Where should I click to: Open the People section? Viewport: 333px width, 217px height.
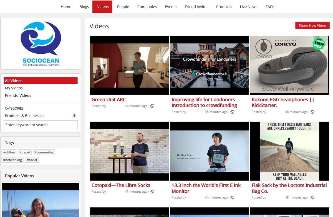coord(123,7)
